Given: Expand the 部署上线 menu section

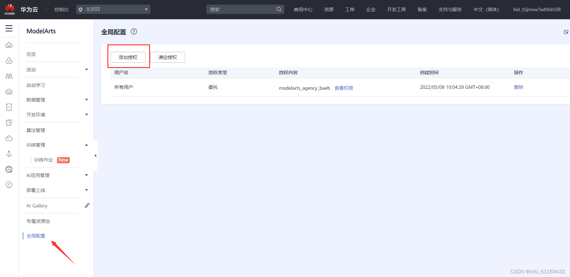Looking at the screenshot, I should tap(87, 190).
